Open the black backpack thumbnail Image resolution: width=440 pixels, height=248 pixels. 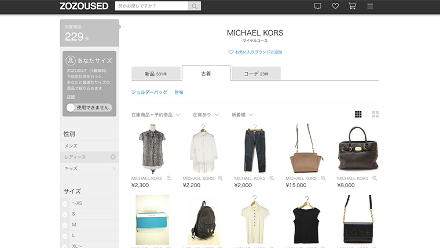203,220
